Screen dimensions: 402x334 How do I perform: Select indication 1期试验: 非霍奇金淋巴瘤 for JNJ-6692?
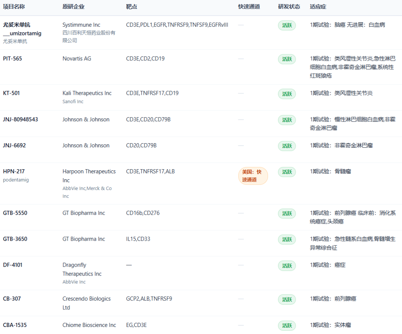(341, 145)
